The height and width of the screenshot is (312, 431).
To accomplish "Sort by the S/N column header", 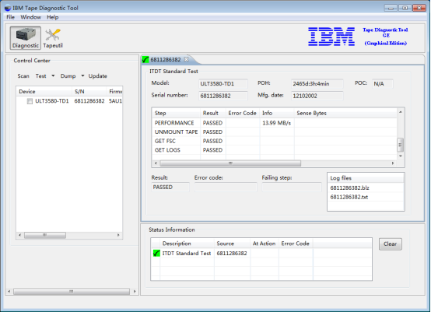I will coord(89,92).
